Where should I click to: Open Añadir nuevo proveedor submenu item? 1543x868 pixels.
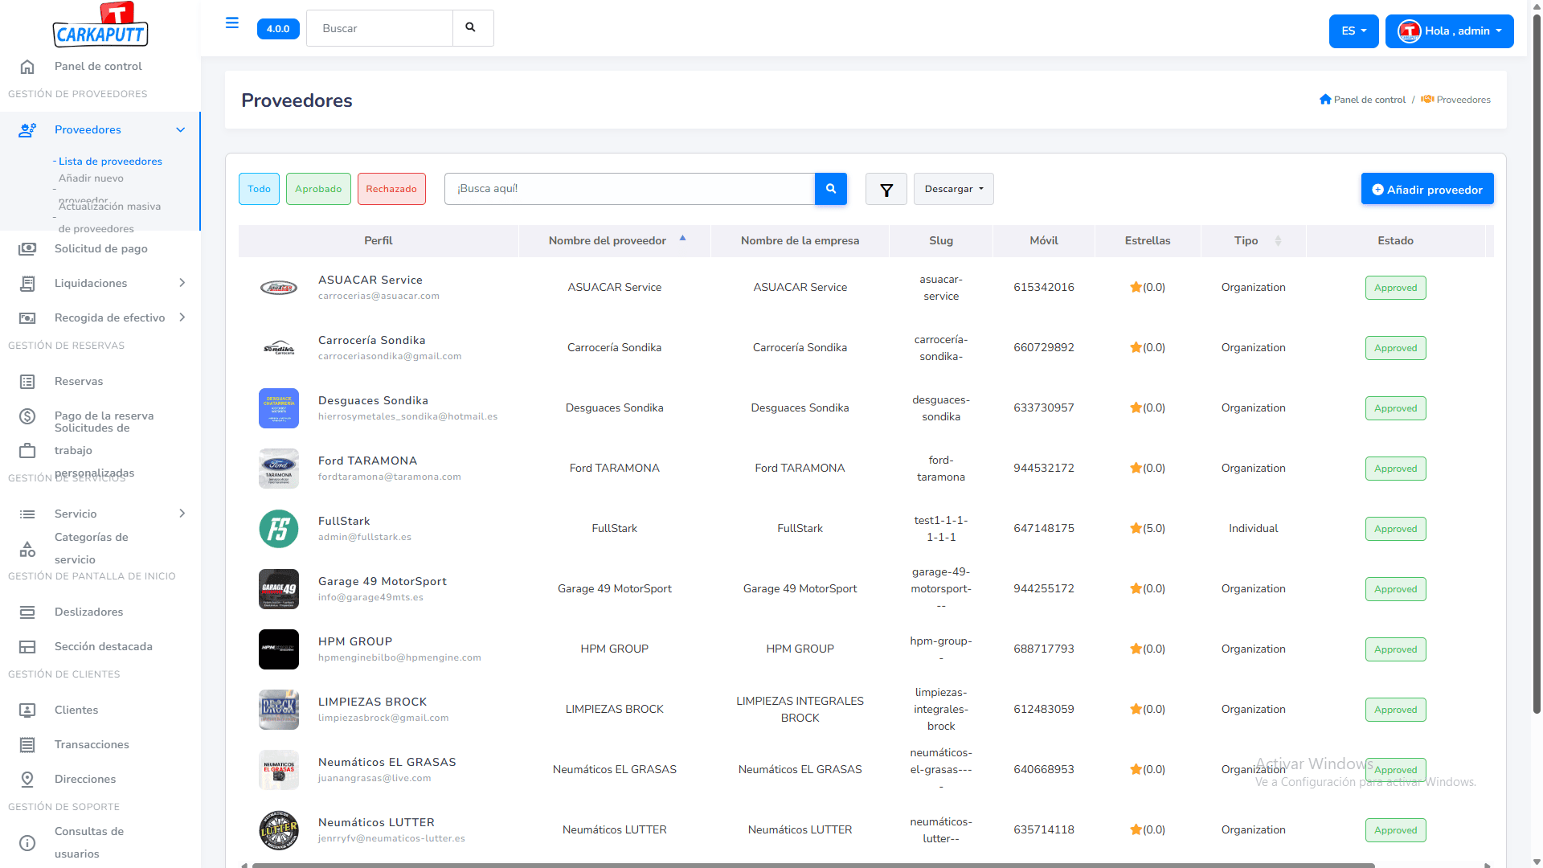coord(91,189)
